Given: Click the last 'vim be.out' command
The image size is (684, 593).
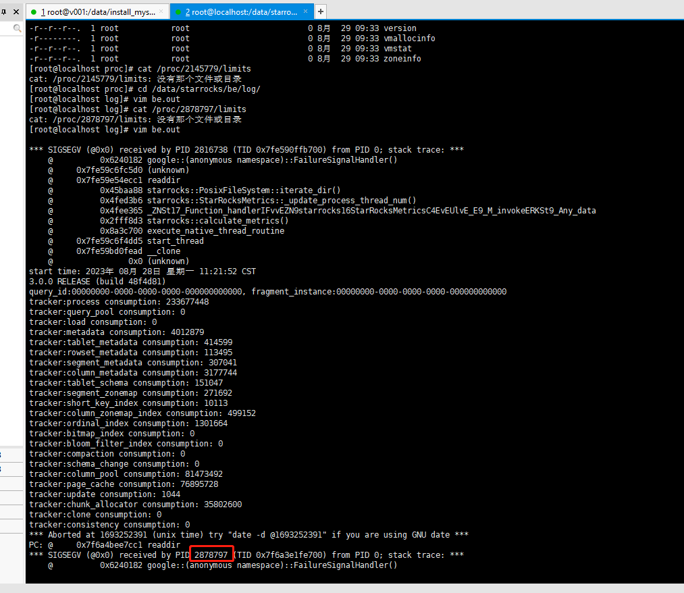Looking at the screenshot, I should click(x=157, y=130).
